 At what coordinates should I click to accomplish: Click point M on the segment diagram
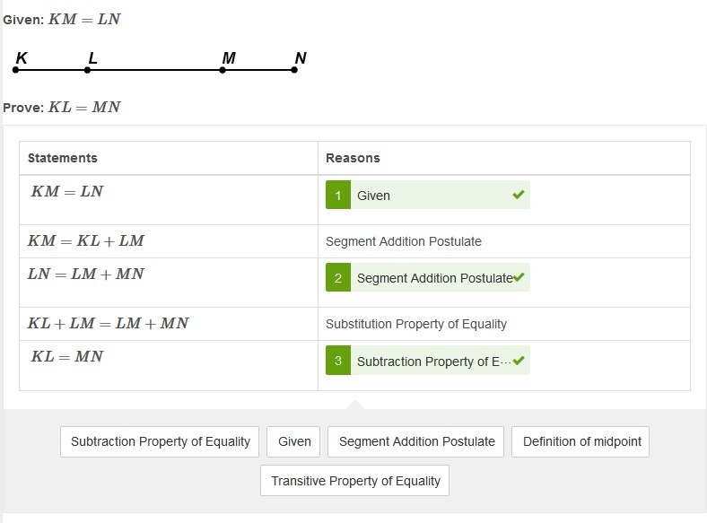(x=223, y=70)
